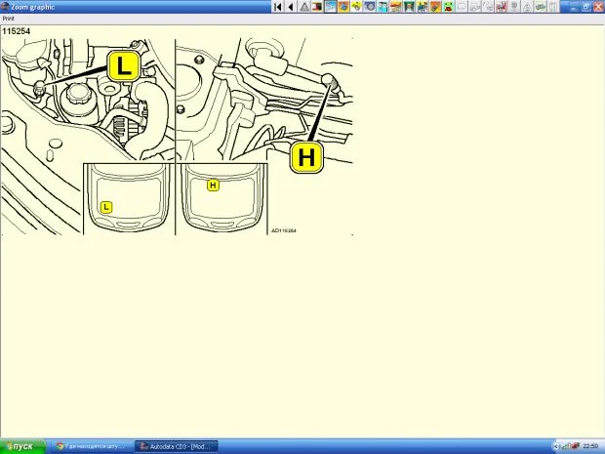Click the warning triangle toolbar icon
Viewport: 605px width, 454px height.
coord(304,7)
